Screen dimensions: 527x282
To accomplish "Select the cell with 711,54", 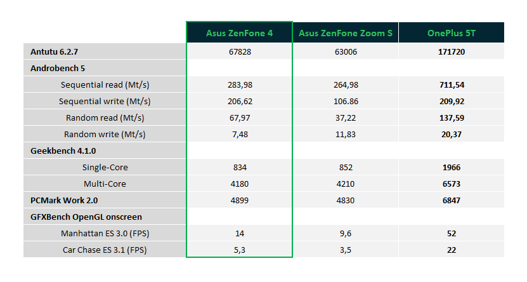I will click(452, 84).
